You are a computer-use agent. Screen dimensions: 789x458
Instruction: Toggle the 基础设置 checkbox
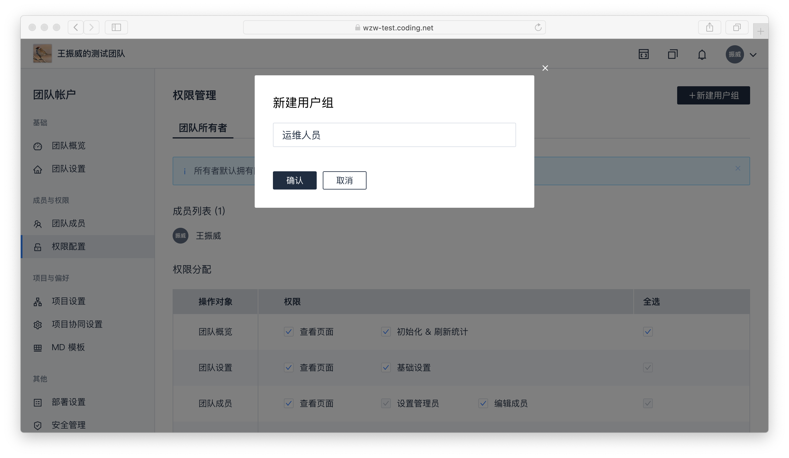coord(386,367)
